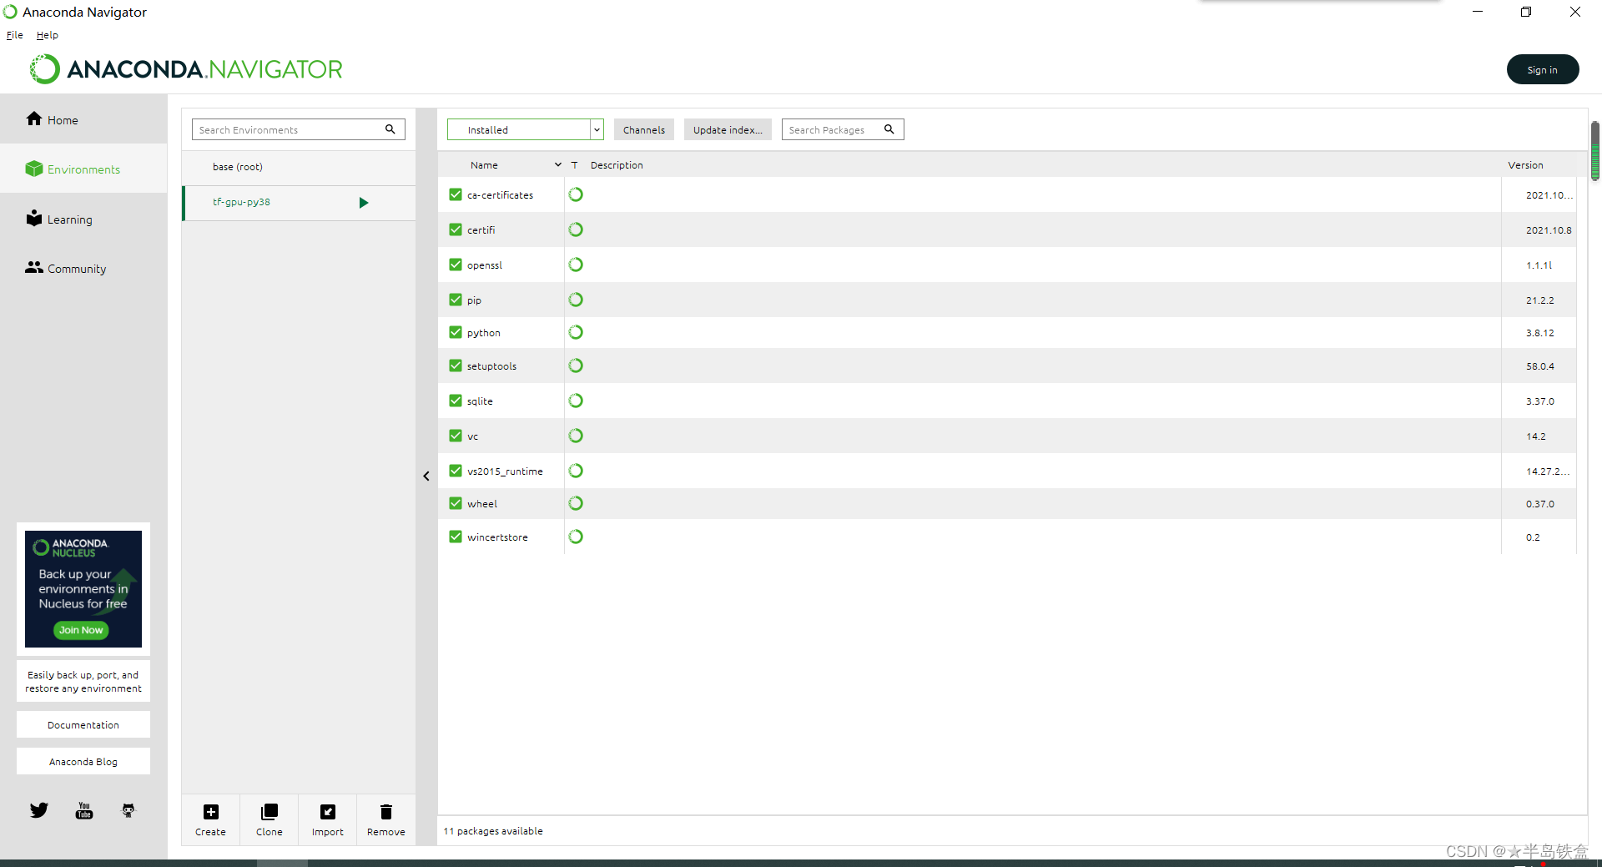Click the type icon for wincertstore
This screenshot has width=1602, height=867.
576,537
